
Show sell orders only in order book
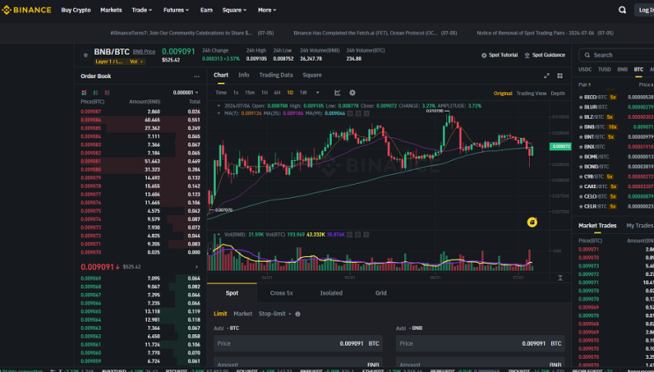coord(107,92)
